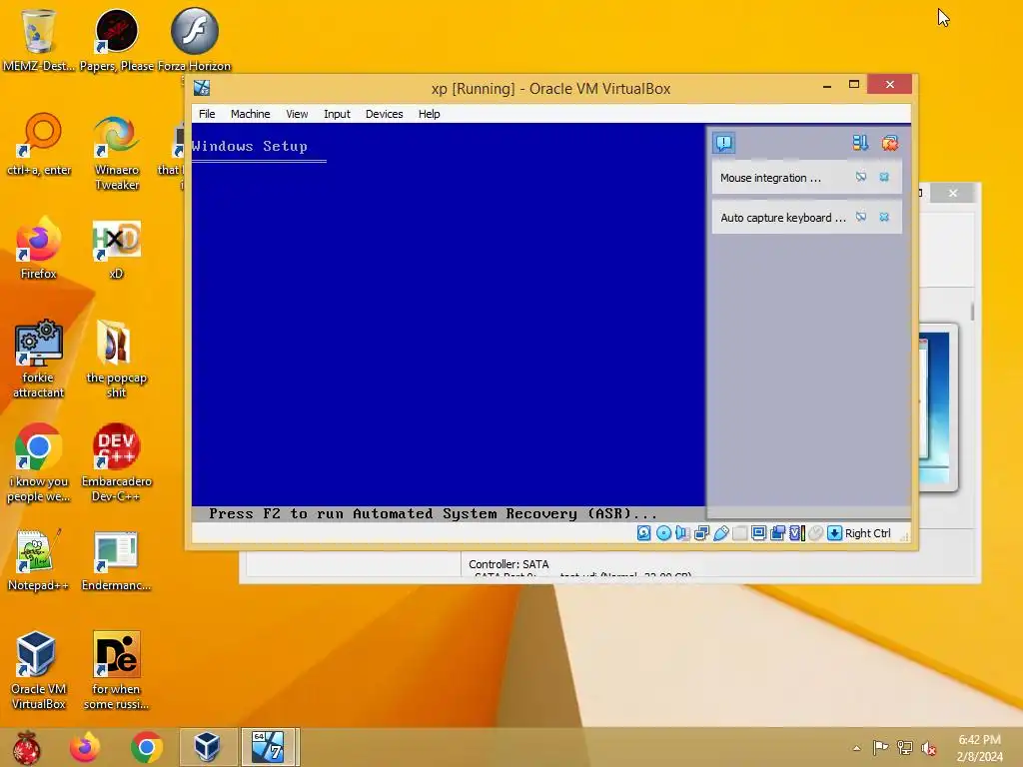Mute the Mouse integration notification

(861, 177)
